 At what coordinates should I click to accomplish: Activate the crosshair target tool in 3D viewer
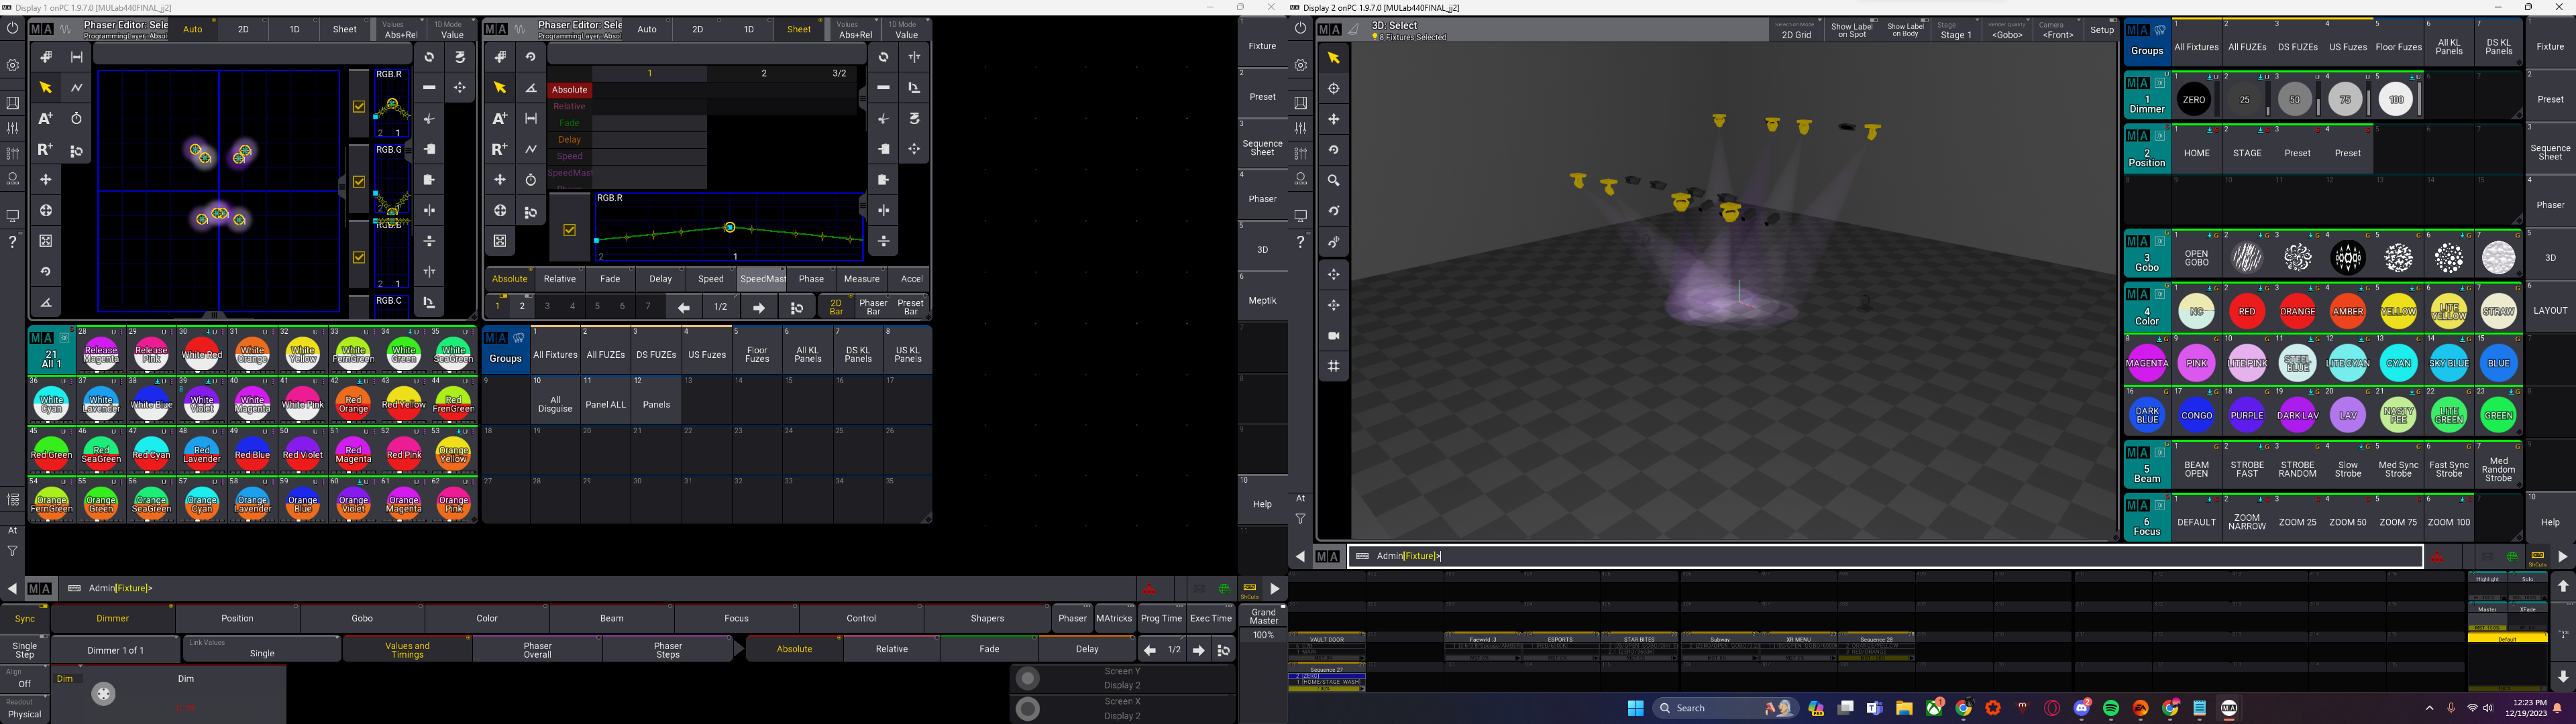[x=1333, y=88]
